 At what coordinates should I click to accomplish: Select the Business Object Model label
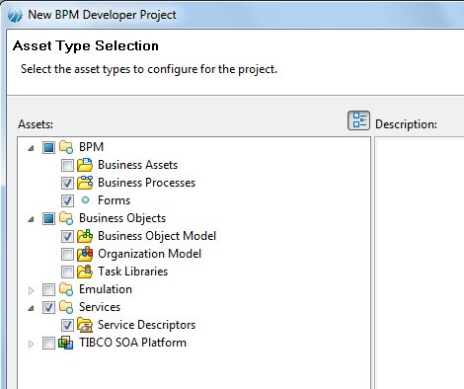[x=157, y=236]
